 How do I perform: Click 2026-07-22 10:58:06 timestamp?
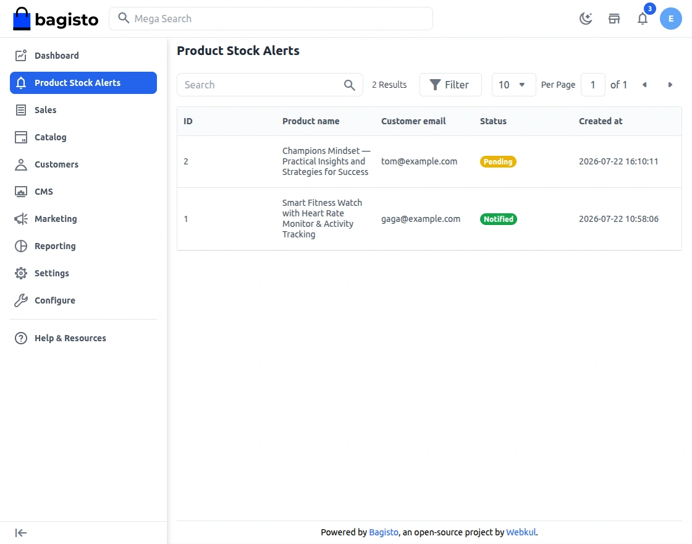click(618, 219)
